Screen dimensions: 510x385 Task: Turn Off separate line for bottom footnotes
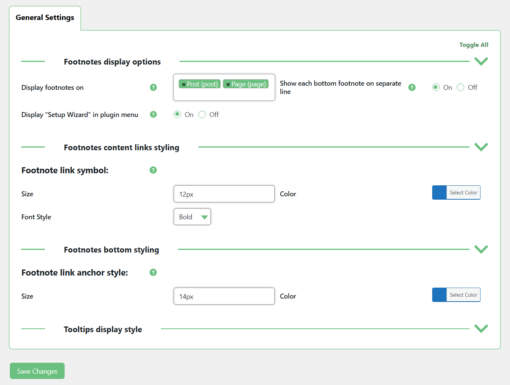coord(461,88)
